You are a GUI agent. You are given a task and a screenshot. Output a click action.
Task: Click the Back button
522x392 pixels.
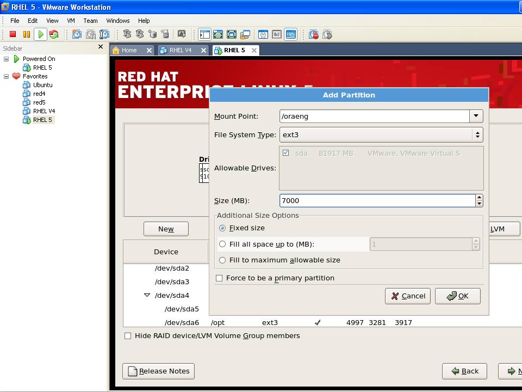[x=465, y=371]
